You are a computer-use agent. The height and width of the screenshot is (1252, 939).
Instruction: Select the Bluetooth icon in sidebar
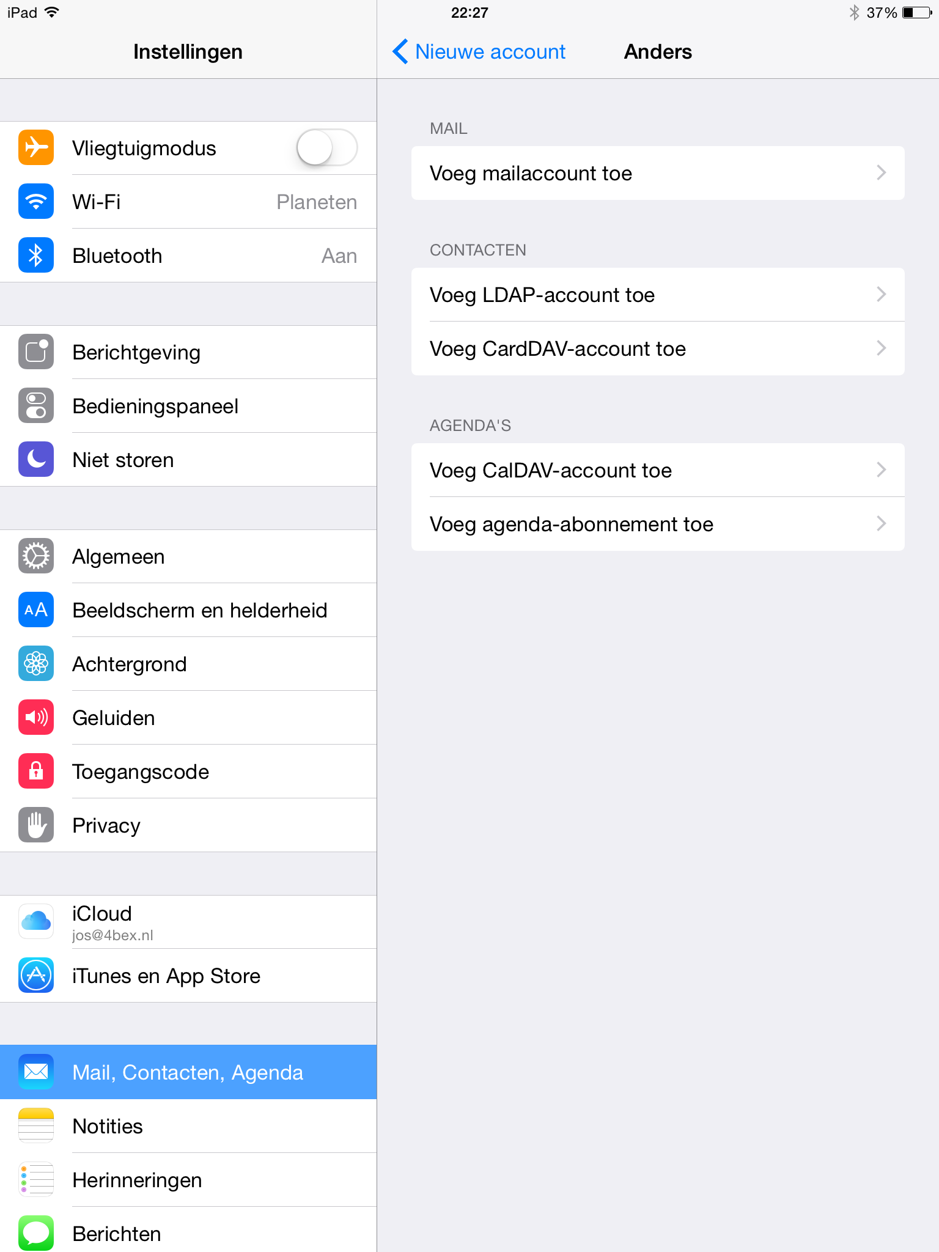(36, 256)
